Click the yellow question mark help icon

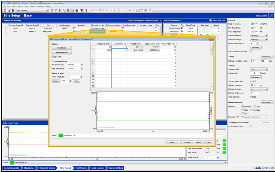click(x=86, y=10)
